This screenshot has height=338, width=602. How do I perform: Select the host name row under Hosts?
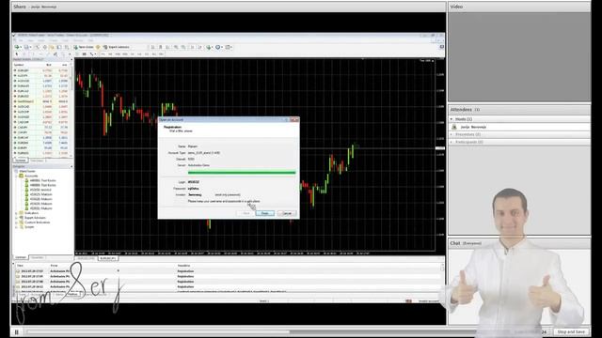(519, 127)
